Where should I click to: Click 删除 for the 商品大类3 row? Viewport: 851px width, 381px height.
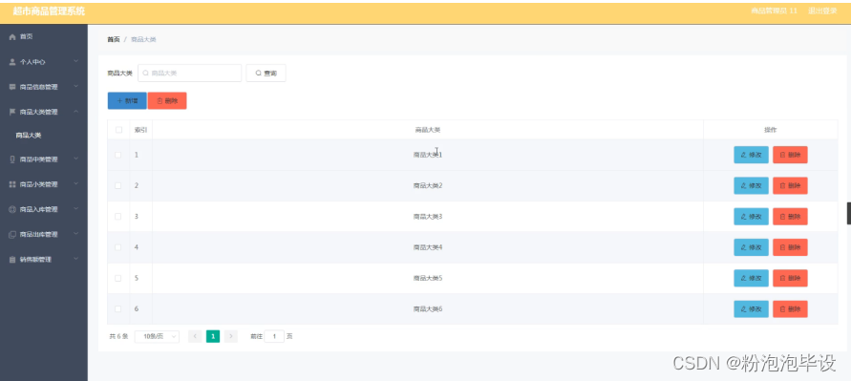[790, 217]
